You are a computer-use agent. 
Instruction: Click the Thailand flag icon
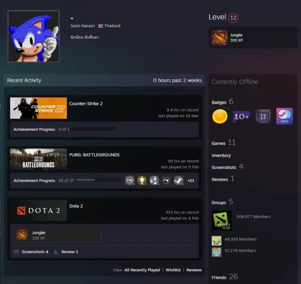[x=100, y=26]
